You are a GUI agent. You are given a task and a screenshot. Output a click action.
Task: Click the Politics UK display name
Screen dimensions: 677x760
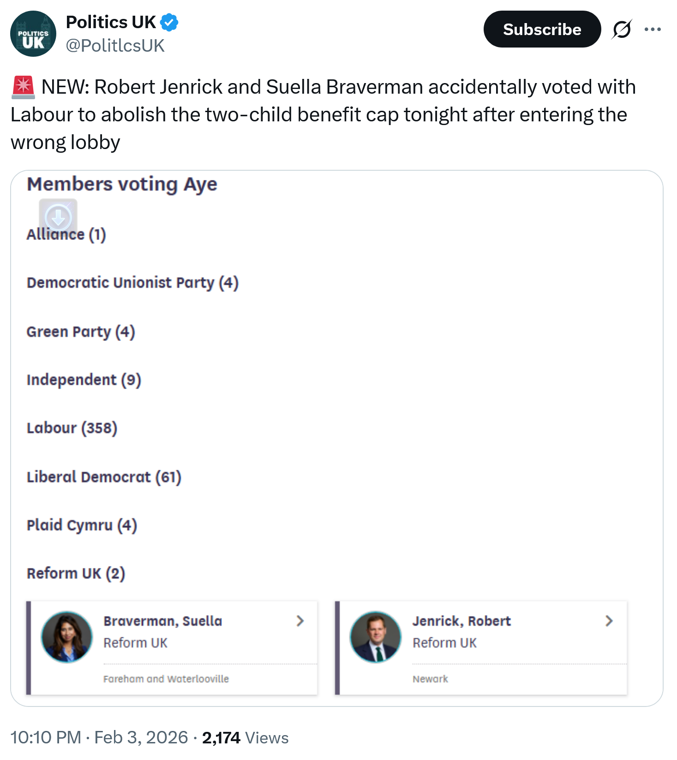pyautogui.click(x=111, y=22)
